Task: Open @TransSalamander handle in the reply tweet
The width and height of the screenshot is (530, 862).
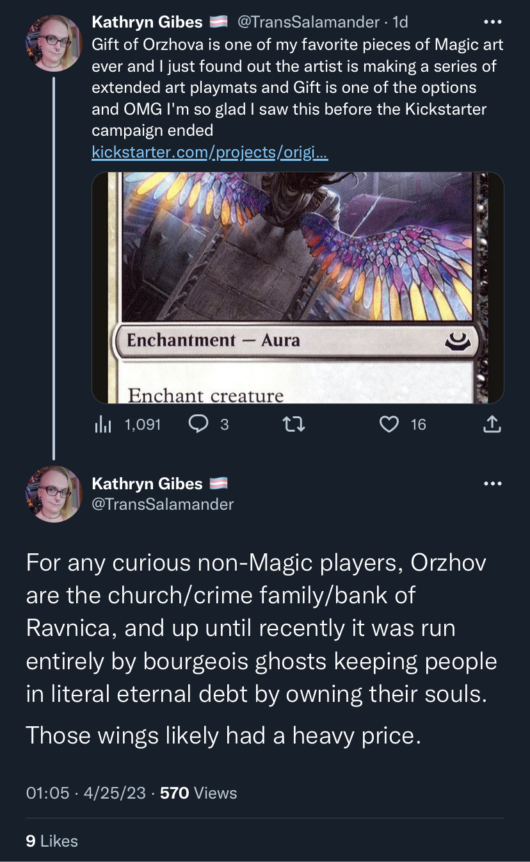Action: (x=163, y=504)
